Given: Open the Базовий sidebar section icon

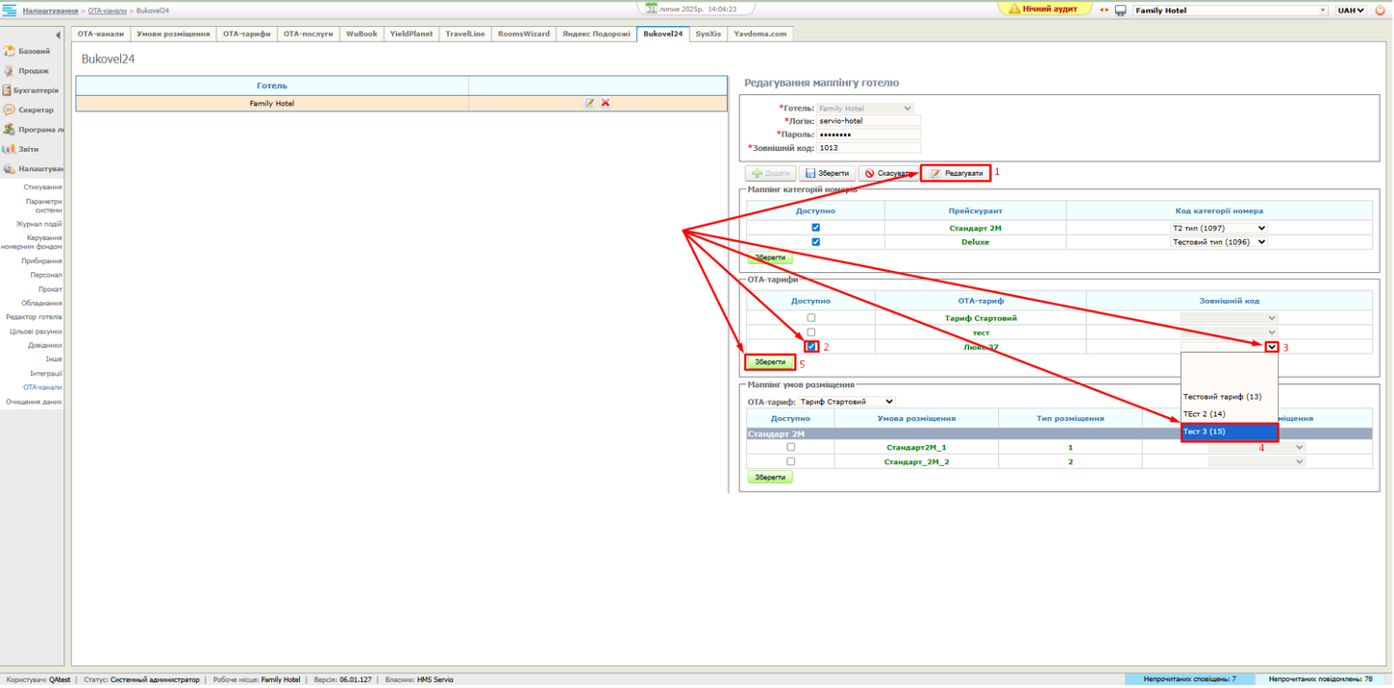Looking at the screenshot, I should 9,48.
